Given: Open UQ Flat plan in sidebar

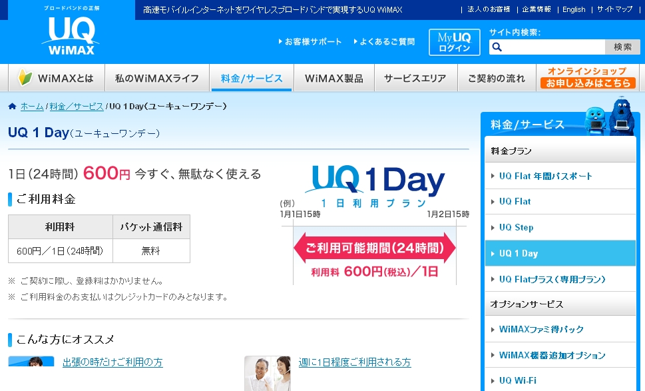Looking at the screenshot, I should [x=560, y=202].
